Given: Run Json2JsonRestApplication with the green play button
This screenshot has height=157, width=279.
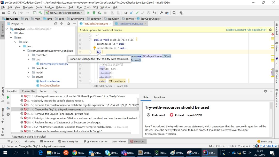Looking at the screenshot, I should click(88, 13).
